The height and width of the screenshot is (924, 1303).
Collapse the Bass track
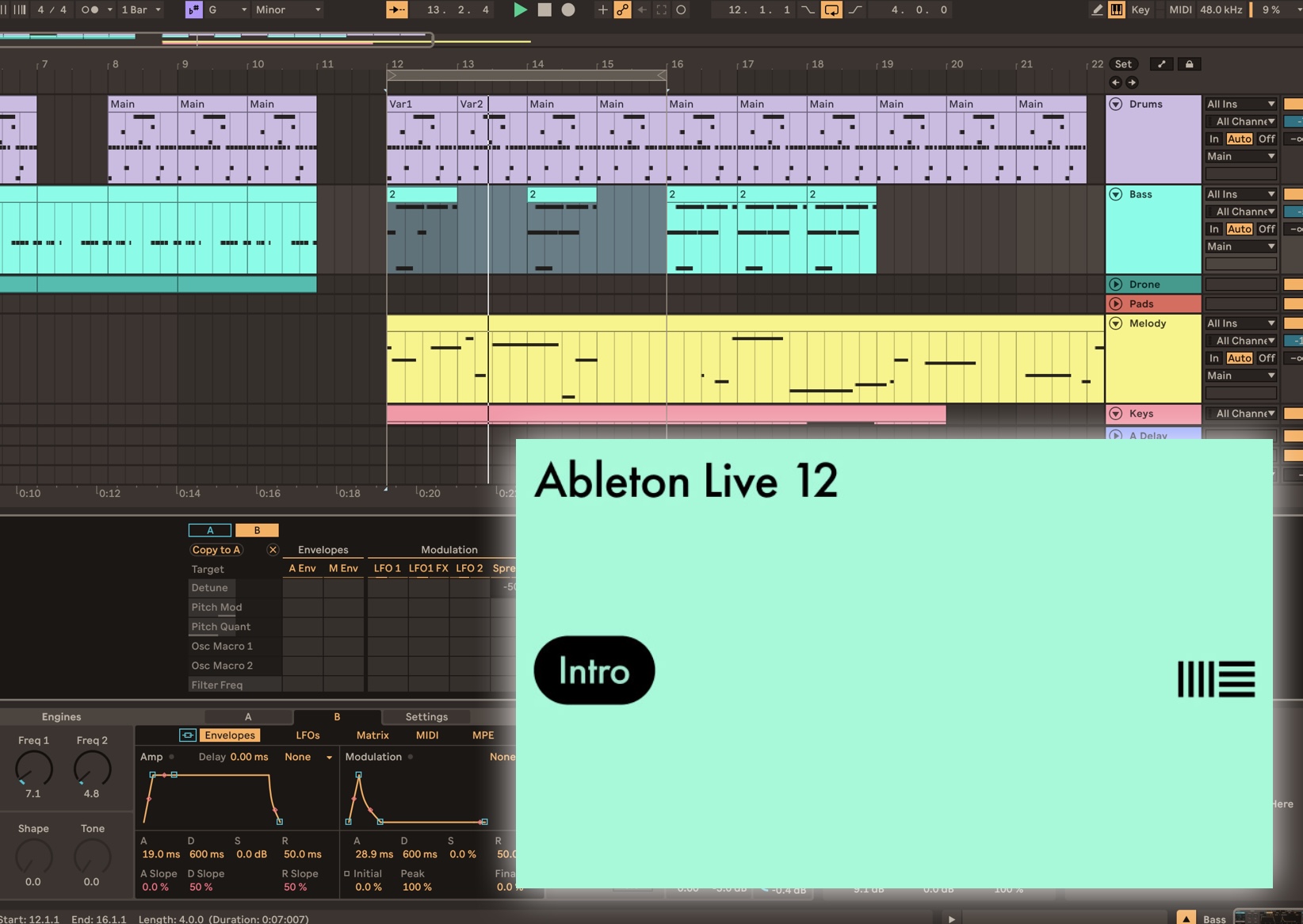point(1116,194)
